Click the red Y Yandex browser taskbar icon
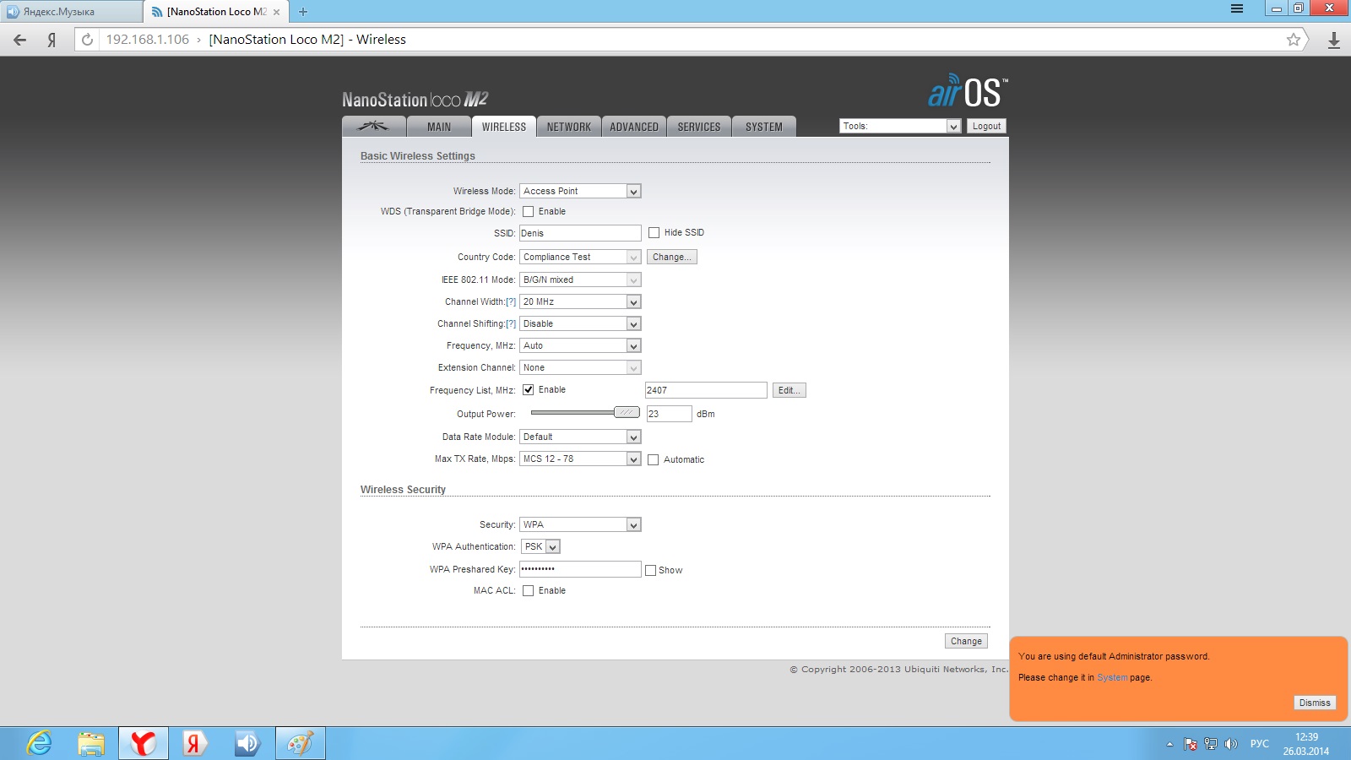This screenshot has height=760, width=1351. tap(144, 743)
